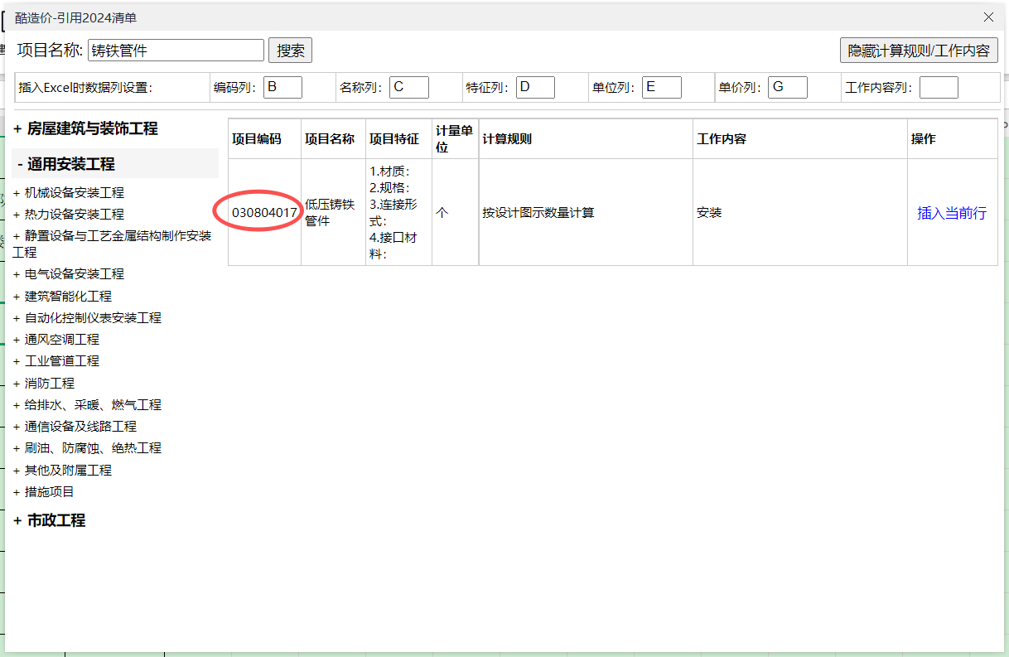
Task: Select the 个 unit cell
Action: (455, 212)
